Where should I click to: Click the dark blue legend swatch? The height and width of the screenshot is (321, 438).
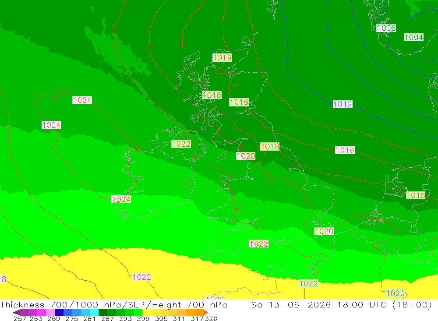[59, 312]
